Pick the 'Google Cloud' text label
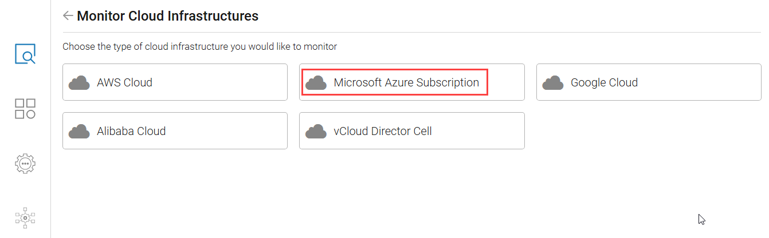This screenshot has height=238, width=769. (604, 82)
